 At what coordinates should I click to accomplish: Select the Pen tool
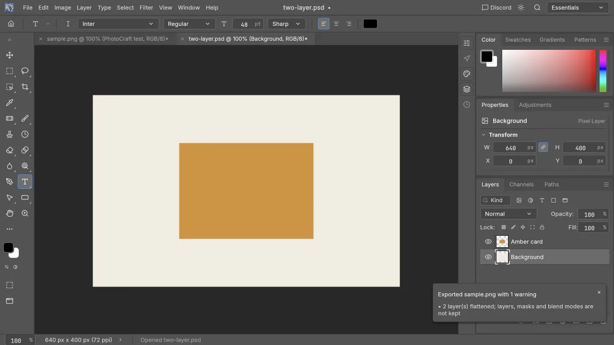click(x=10, y=182)
